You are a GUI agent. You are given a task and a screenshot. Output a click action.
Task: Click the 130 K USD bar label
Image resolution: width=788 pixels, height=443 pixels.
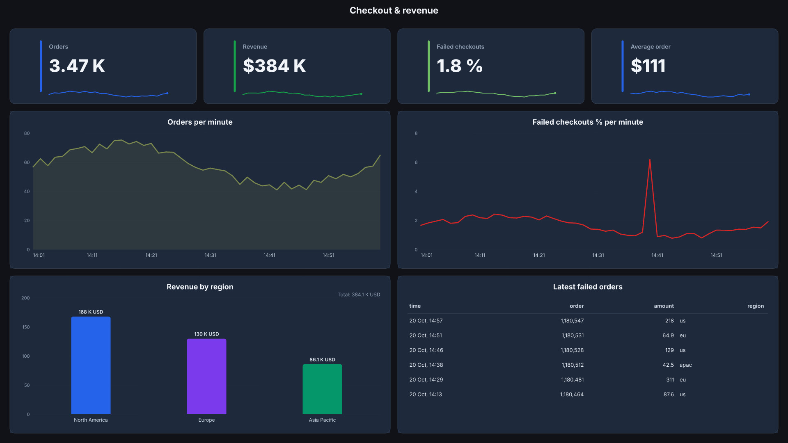click(206, 334)
